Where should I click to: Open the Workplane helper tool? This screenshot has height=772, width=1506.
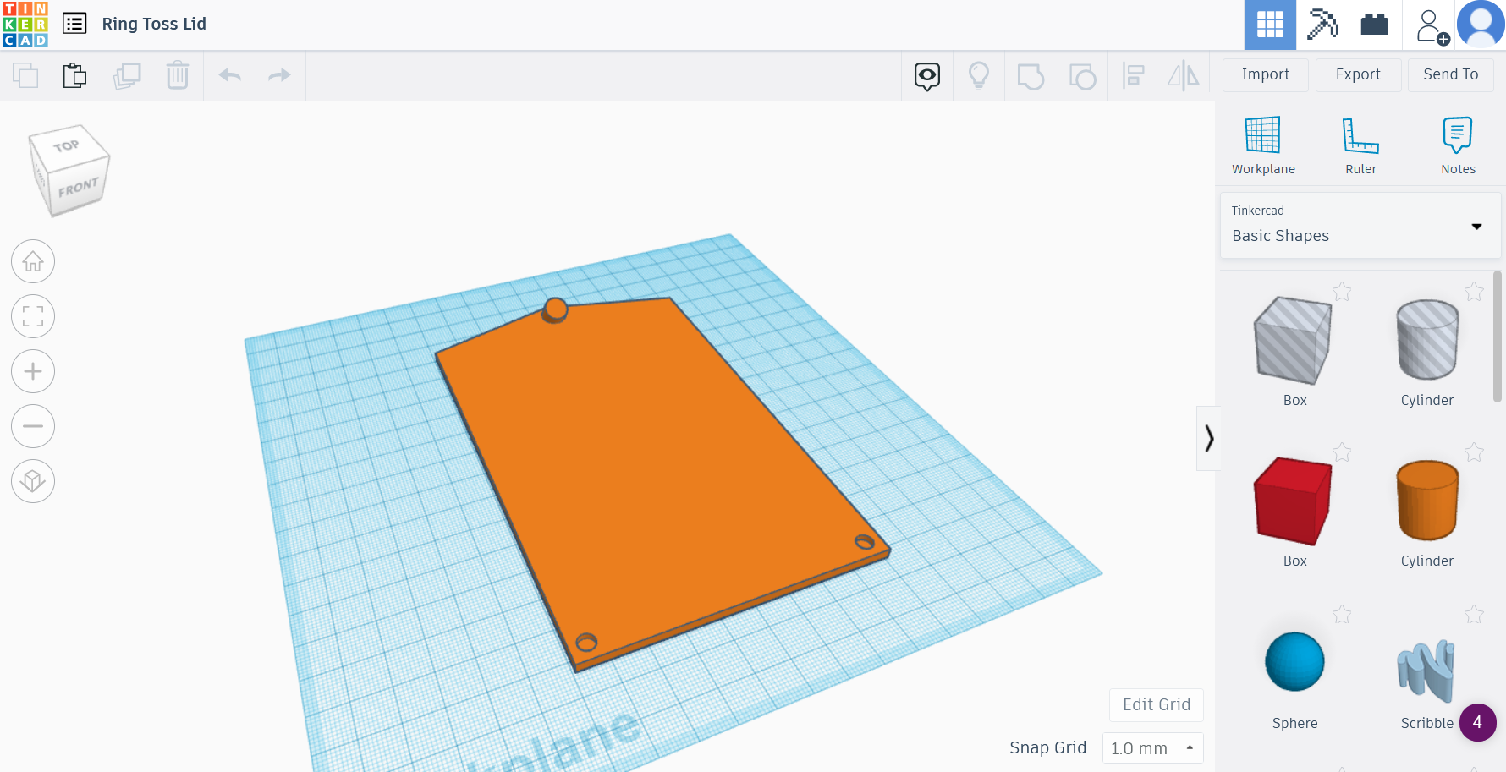1263,144
